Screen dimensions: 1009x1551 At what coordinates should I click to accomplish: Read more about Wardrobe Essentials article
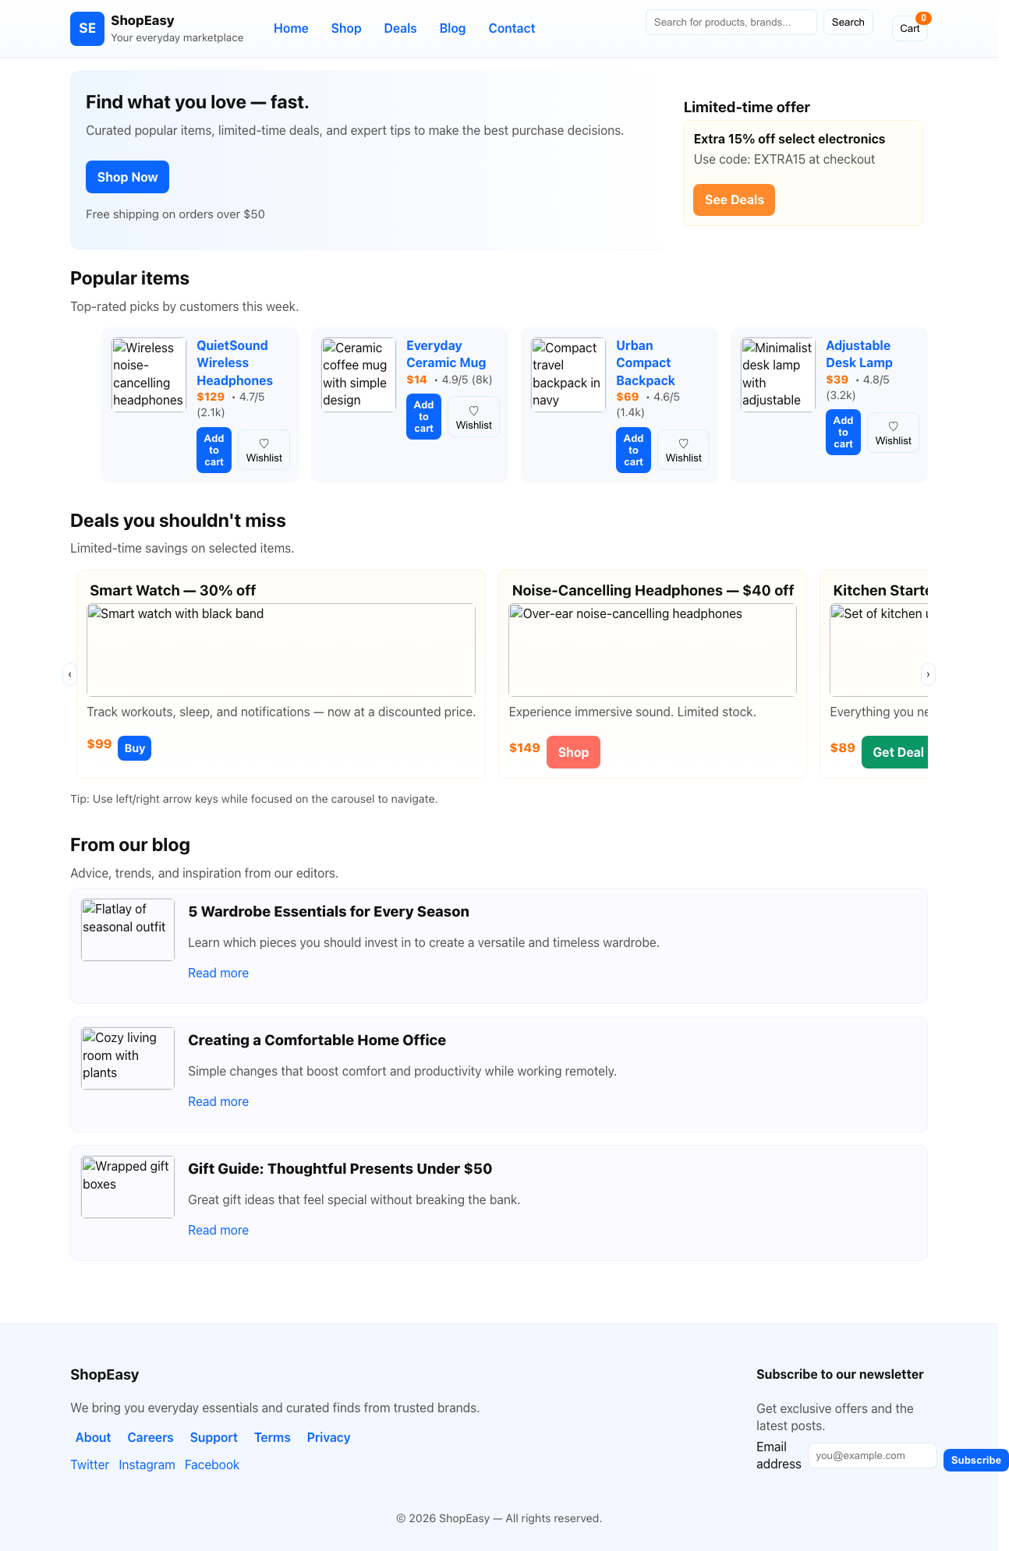click(x=218, y=972)
